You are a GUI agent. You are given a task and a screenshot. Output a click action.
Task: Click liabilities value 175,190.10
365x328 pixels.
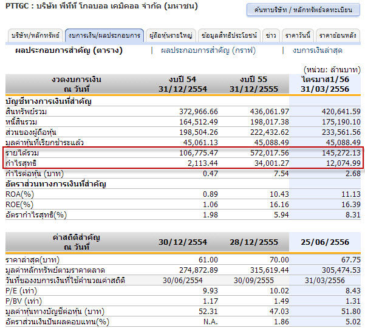click(341, 122)
